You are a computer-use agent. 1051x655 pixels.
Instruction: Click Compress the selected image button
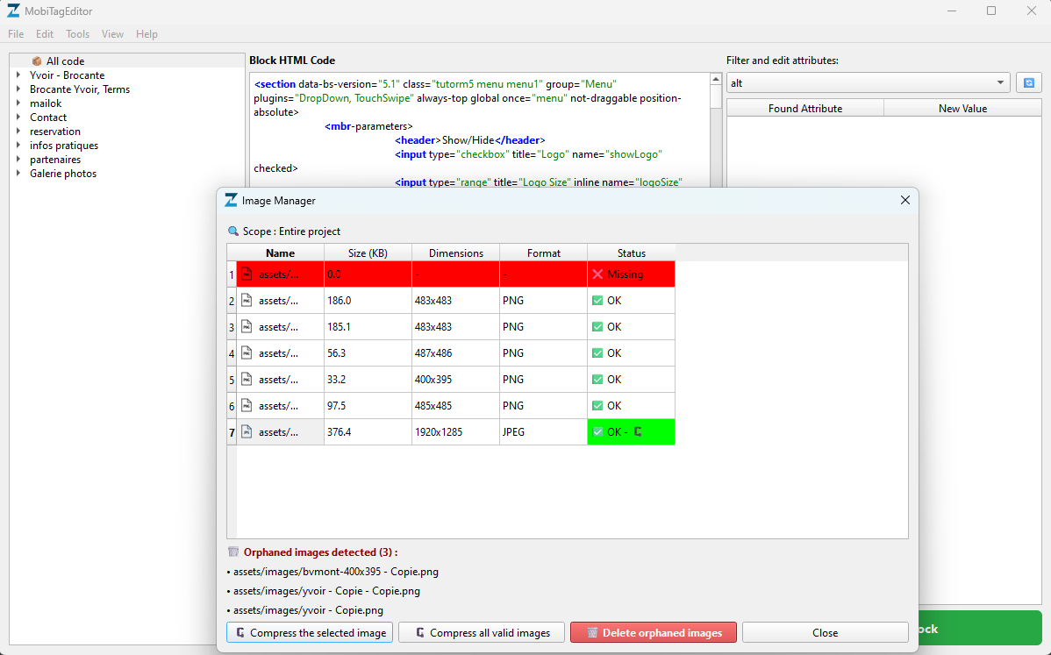pyautogui.click(x=310, y=633)
